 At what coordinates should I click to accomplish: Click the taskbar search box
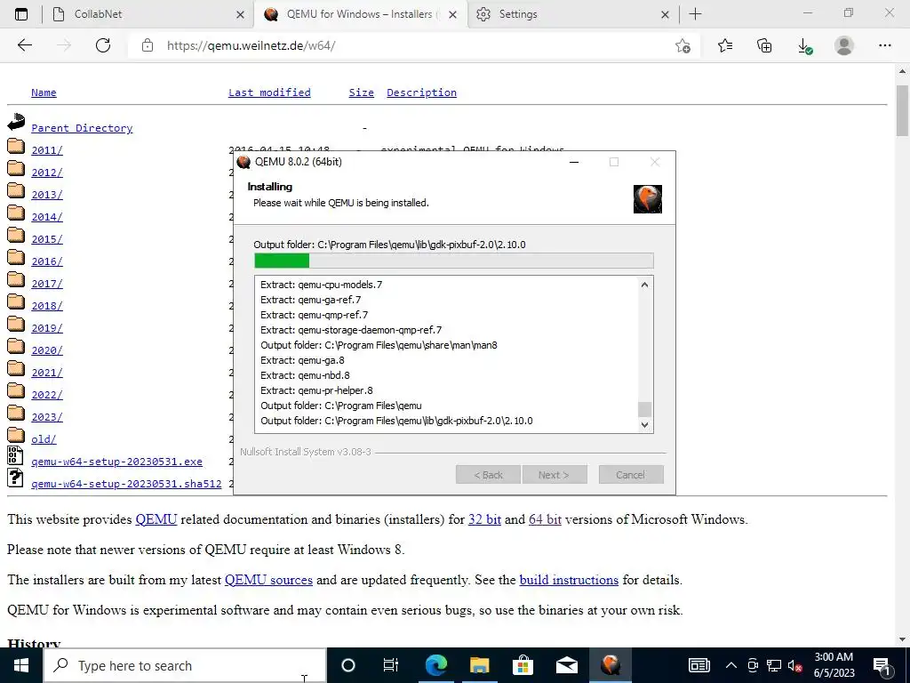pos(185,665)
